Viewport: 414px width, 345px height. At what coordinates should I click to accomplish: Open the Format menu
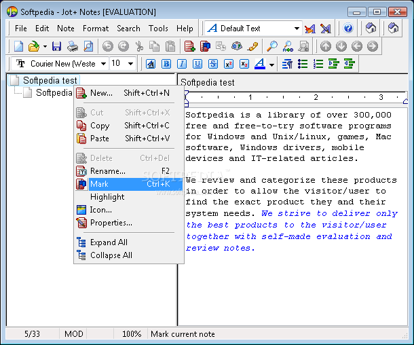coord(96,29)
